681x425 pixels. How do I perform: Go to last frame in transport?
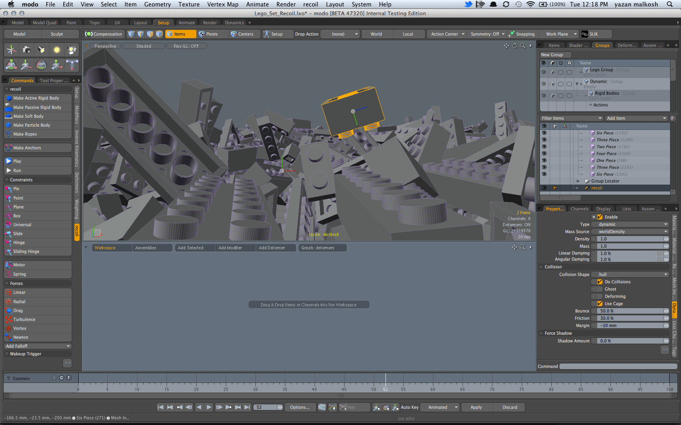click(x=247, y=407)
